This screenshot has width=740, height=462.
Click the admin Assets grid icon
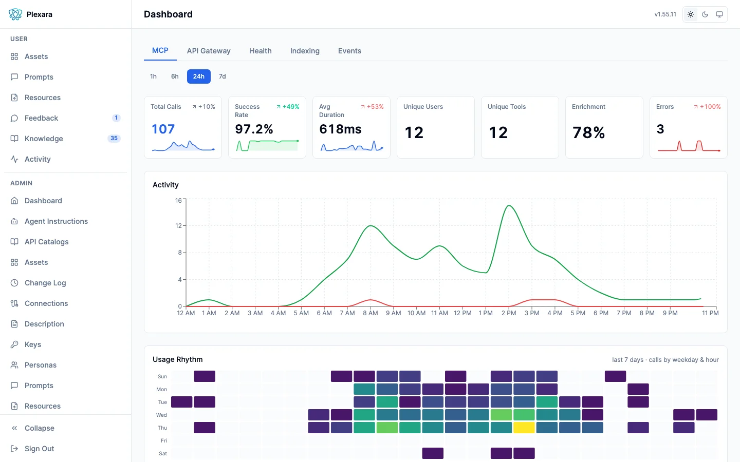(14, 262)
